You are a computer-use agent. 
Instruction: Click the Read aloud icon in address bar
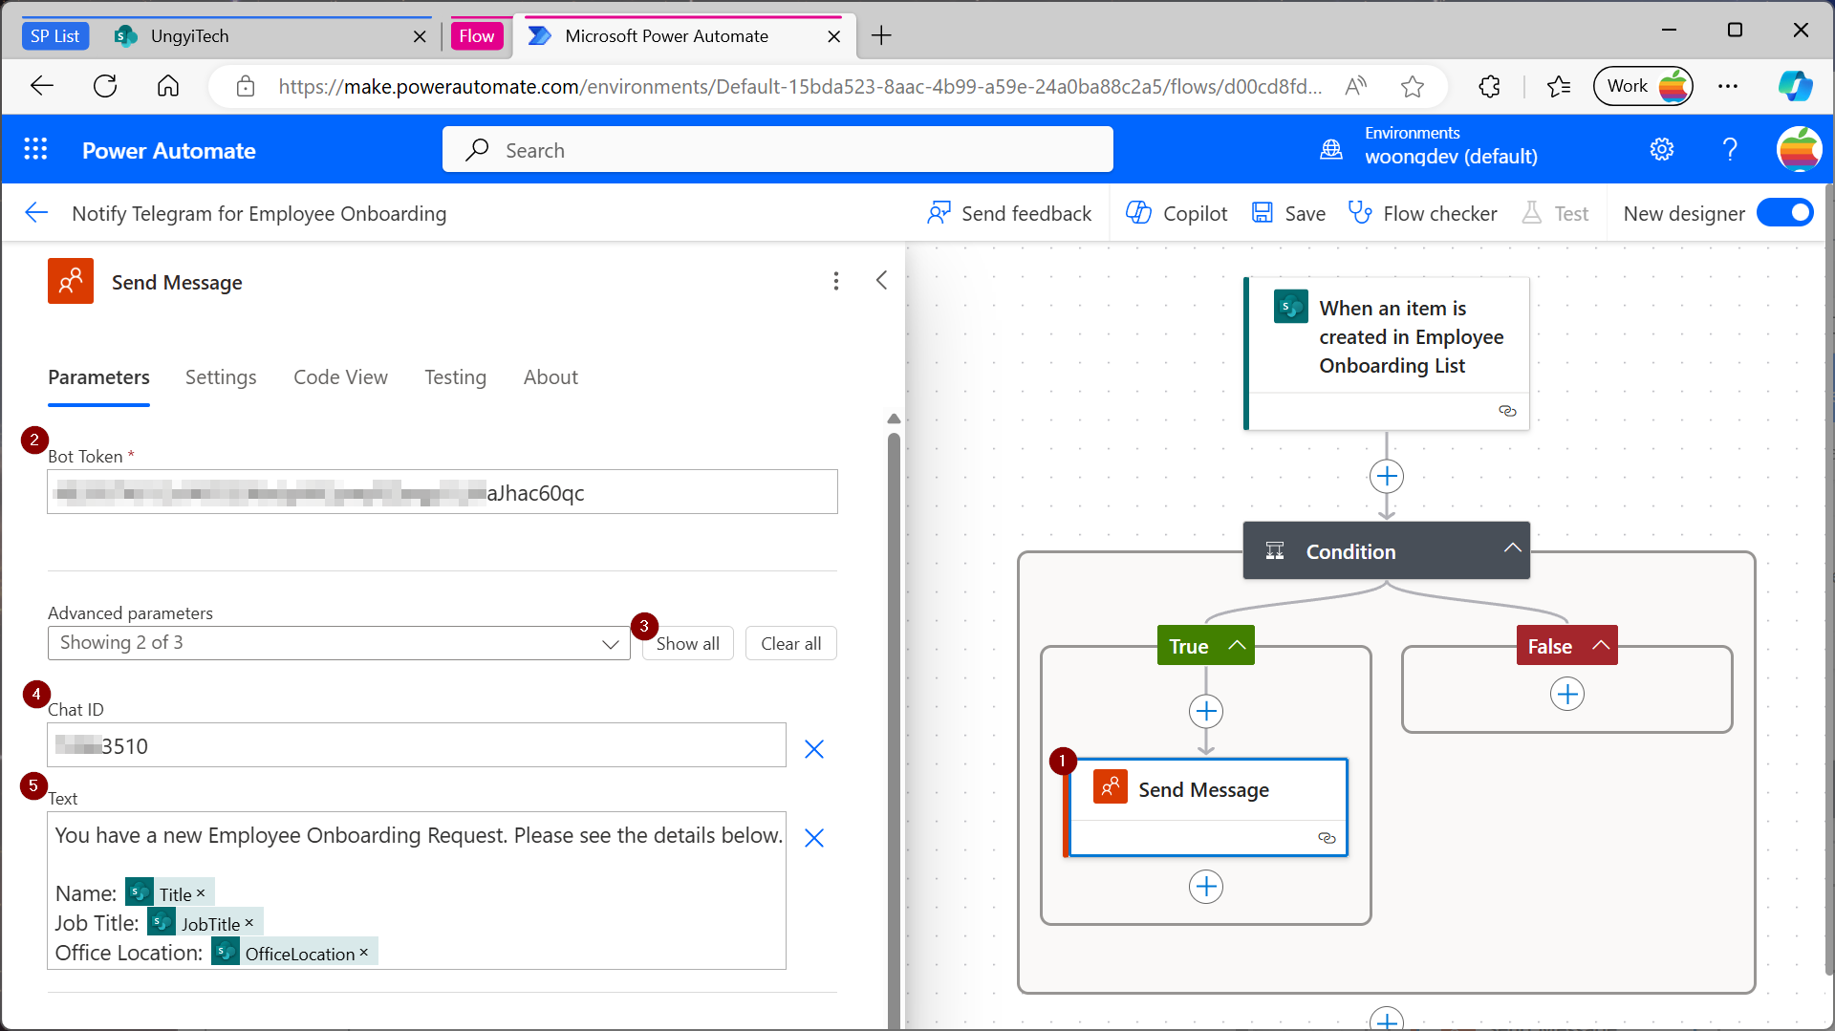coord(1355,86)
